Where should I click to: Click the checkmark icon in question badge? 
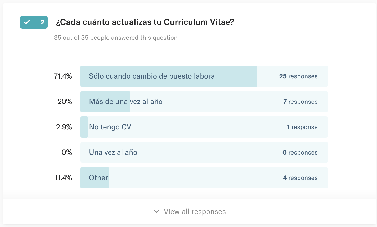(x=27, y=22)
